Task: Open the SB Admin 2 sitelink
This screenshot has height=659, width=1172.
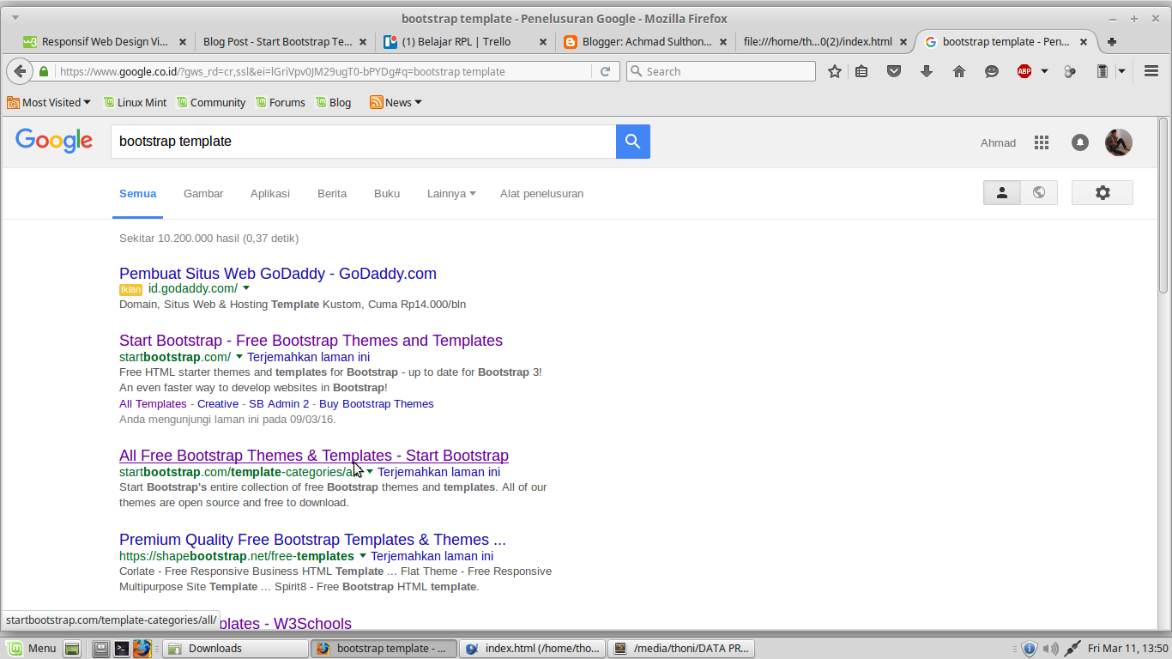Action: pos(279,404)
